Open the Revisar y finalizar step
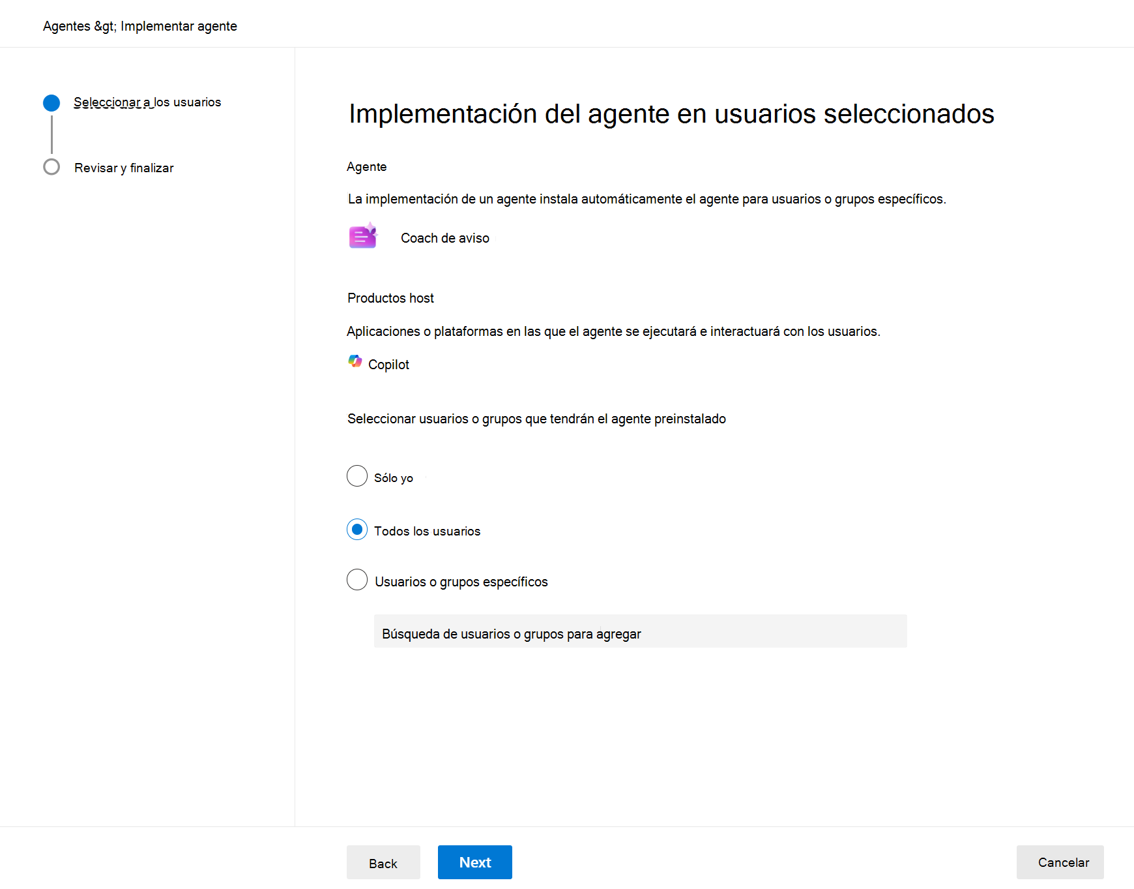Image resolution: width=1134 pixels, height=889 pixels. tap(124, 168)
